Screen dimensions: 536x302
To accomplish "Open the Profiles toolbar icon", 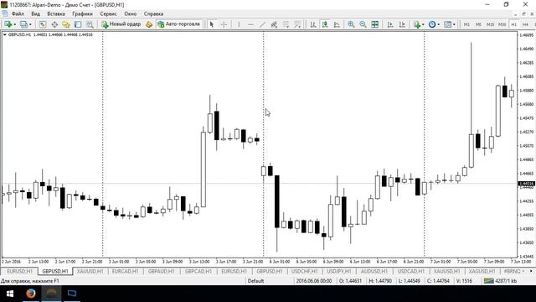I will click(23, 24).
